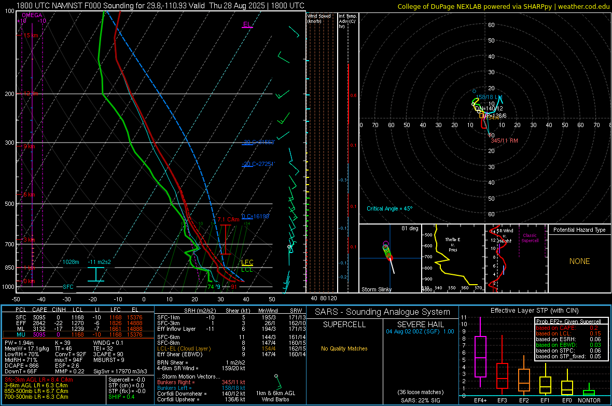The width and height of the screenshot is (612, 406).
Task: Click the Classic Supercell label
Action: pyautogui.click(x=530, y=238)
